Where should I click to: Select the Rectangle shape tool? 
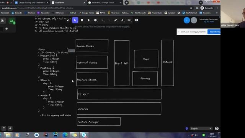point(82,20)
